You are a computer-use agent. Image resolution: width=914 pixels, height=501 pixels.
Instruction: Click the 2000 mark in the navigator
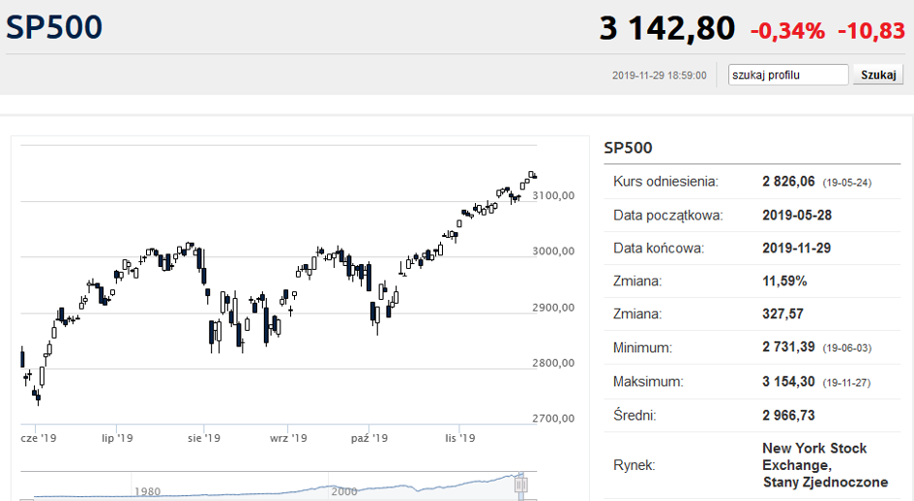(x=344, y=491)
